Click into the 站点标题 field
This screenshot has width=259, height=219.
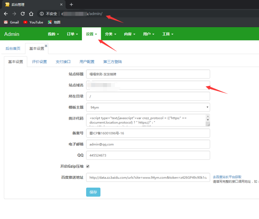coord(148,74)
